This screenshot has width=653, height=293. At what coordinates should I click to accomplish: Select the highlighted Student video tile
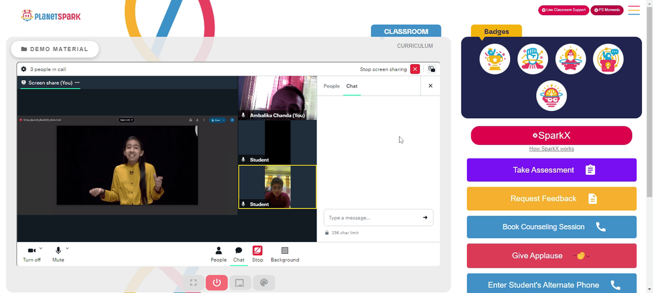pyautogui.click(x=278, y=187)
